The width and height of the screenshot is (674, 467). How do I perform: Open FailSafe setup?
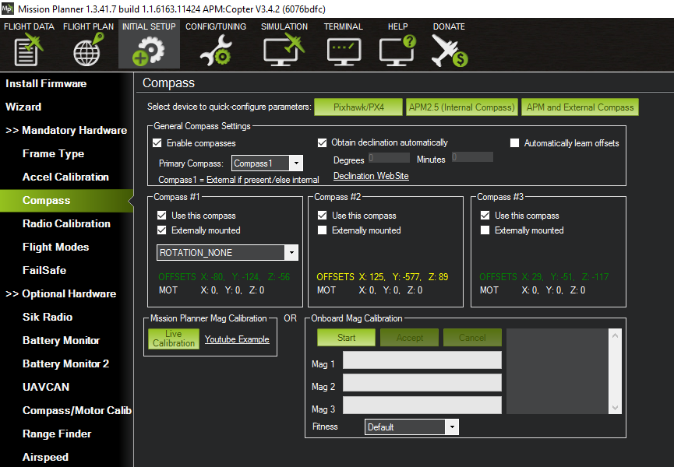44,270
